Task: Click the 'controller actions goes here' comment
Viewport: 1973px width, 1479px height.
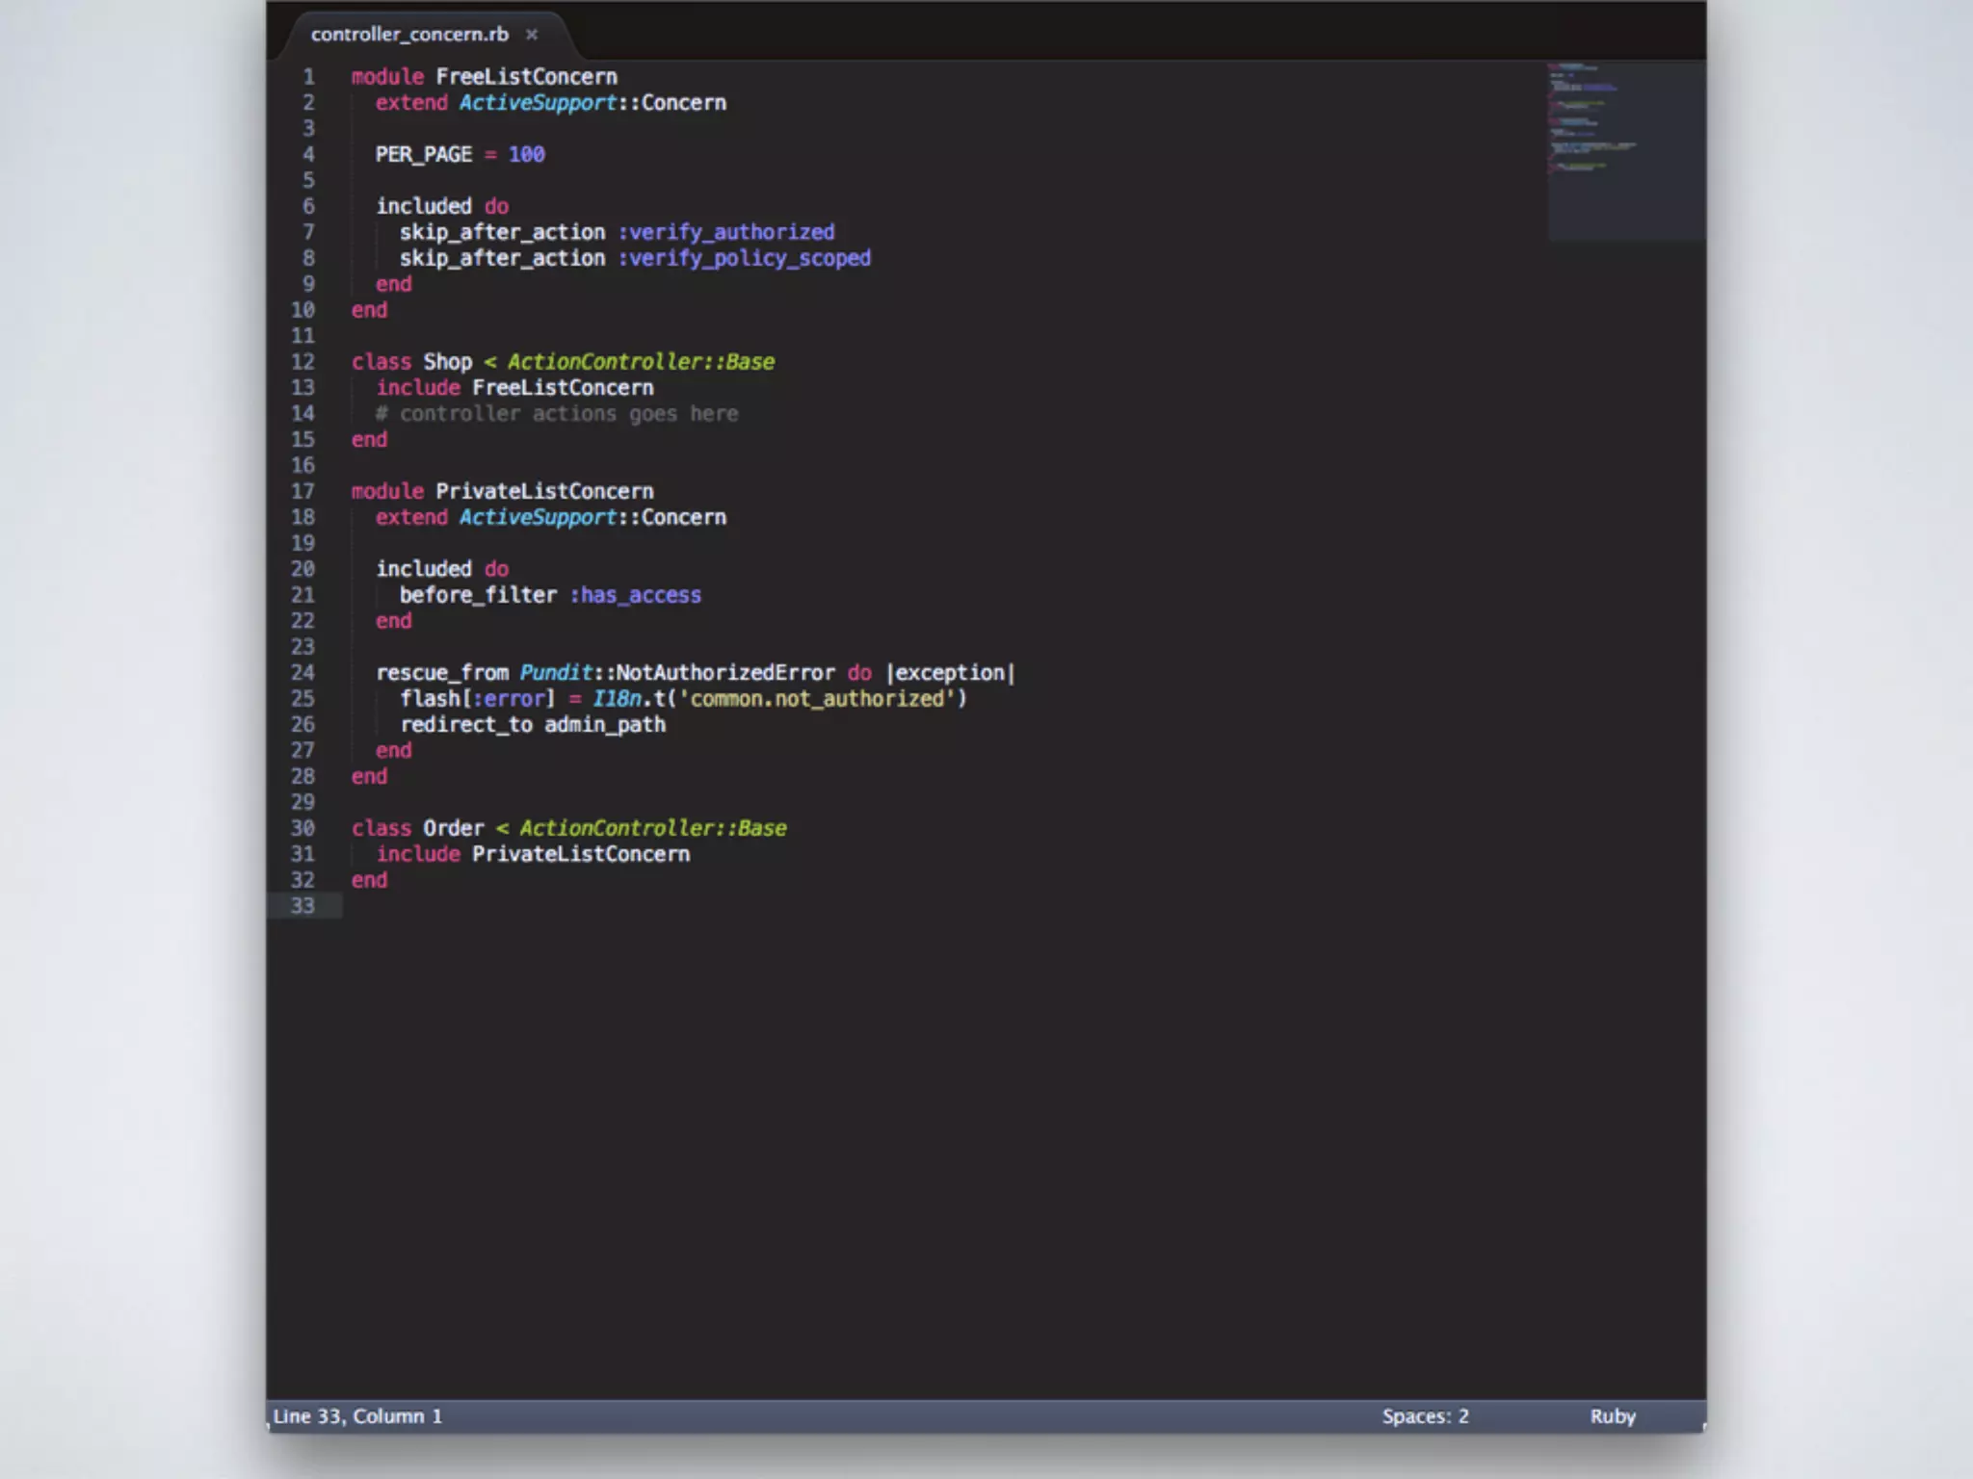Action: click(x=557, y=414)
